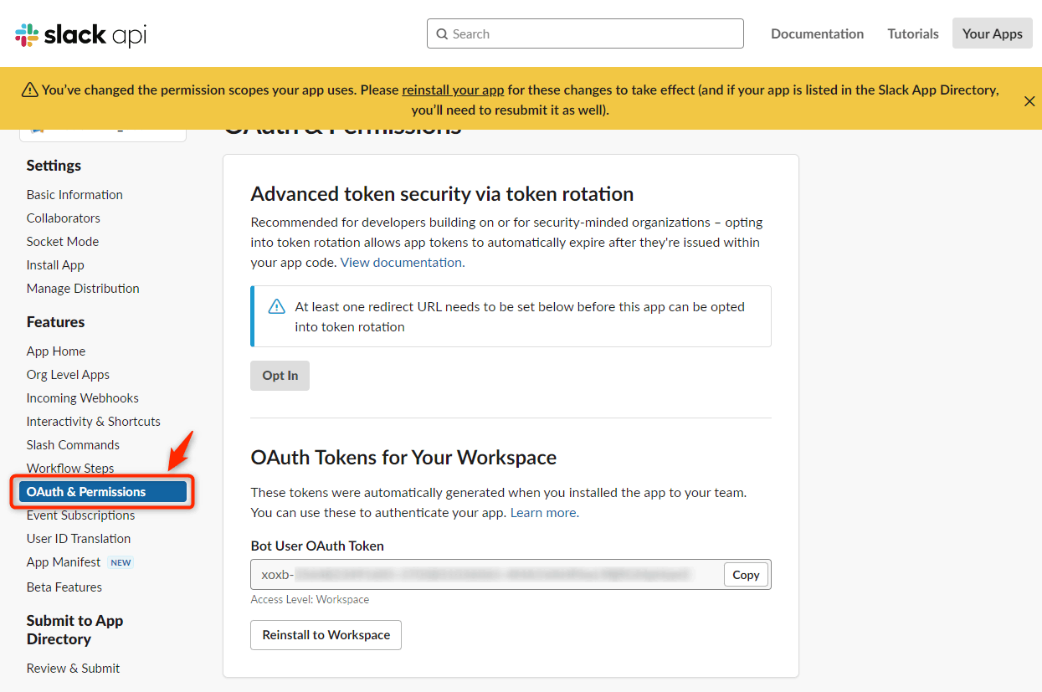Image resolution: width=1042 pixels, height=692 pixels.
Task: Follow the 'reinstall your app' link
Action: click(453, 90)
